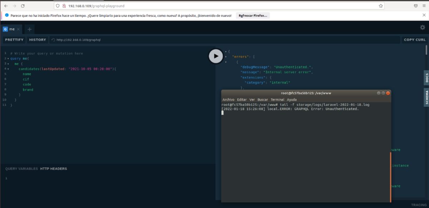Viewport: 429px width, 208px height.
Task: Open terminal Archivo menu
Action: (x=228, y=99)
